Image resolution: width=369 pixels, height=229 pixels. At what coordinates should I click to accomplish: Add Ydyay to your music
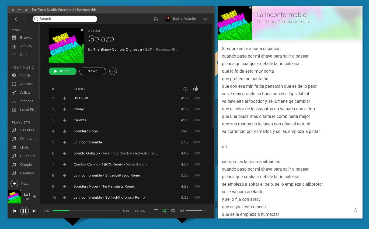coord(65,109)
